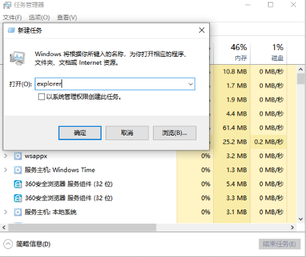
Task: Click the horizontal scrollbar left arrow
Action: (x=4, y=228)
